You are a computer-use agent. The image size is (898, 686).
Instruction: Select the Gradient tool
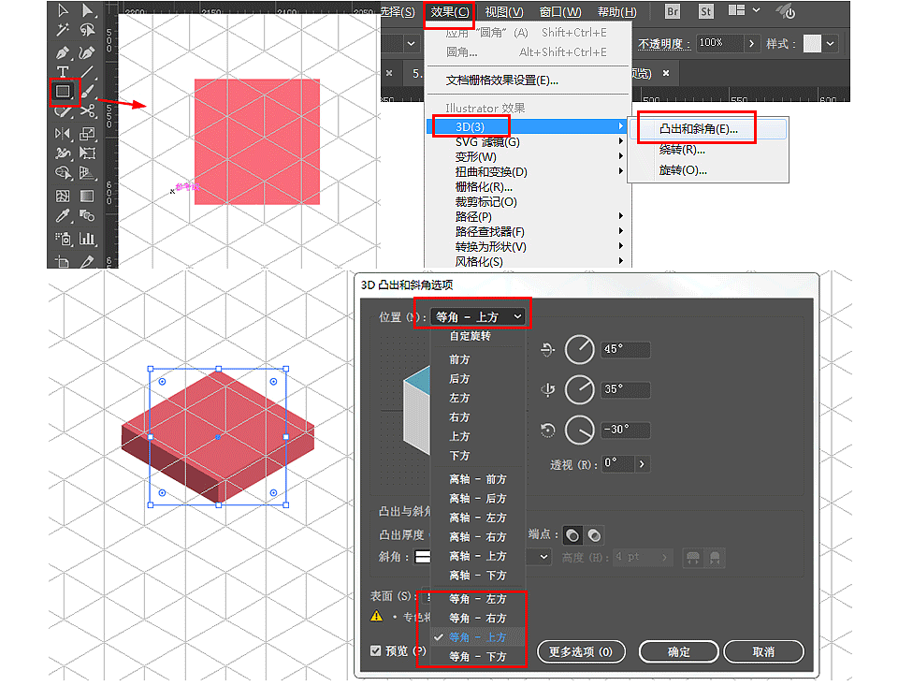(x=87, y=197)
